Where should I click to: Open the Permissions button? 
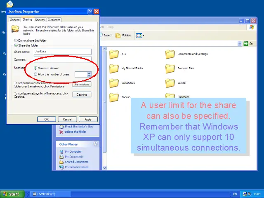pos(82,84)
